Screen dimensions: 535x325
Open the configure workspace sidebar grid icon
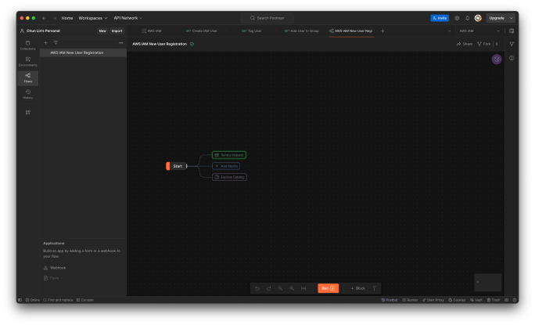(x=28, y=113)
